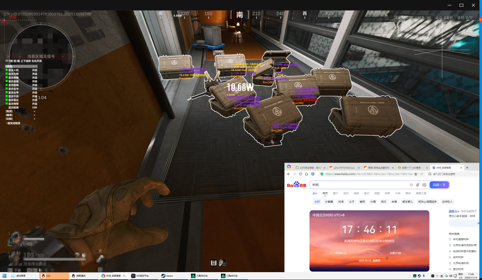Click the browser back arrow

coord(288,174)
